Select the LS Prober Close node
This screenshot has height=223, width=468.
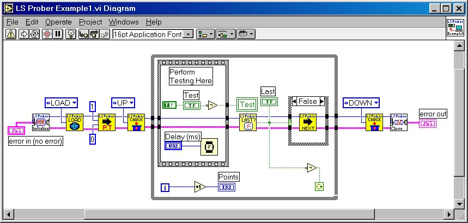(x=399, y=122)
